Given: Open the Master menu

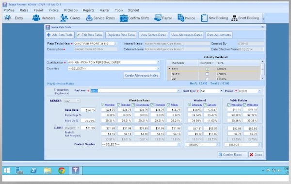Looking at the screenshot, I should click(104, 10).
